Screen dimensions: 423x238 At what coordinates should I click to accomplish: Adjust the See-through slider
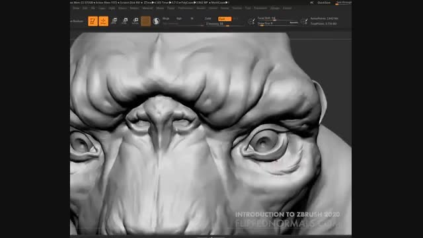pyautogui.click(x=344, y=3)
